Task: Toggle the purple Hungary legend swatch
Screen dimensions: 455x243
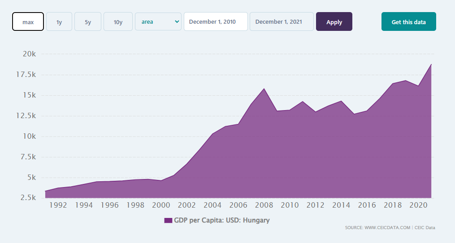Action: click(x=168, y=221)
